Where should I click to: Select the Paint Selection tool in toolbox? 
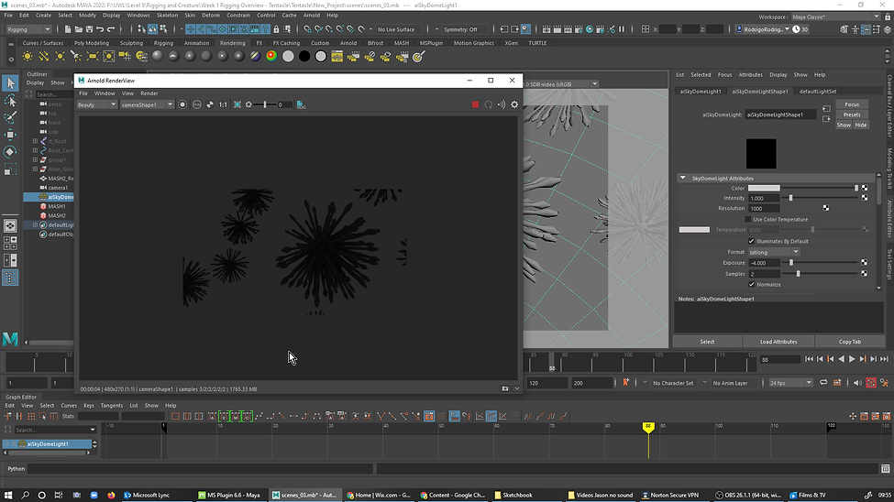coord(10,117)
